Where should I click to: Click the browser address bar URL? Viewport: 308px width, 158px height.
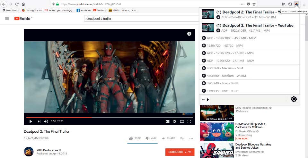(x=90, y=4)
